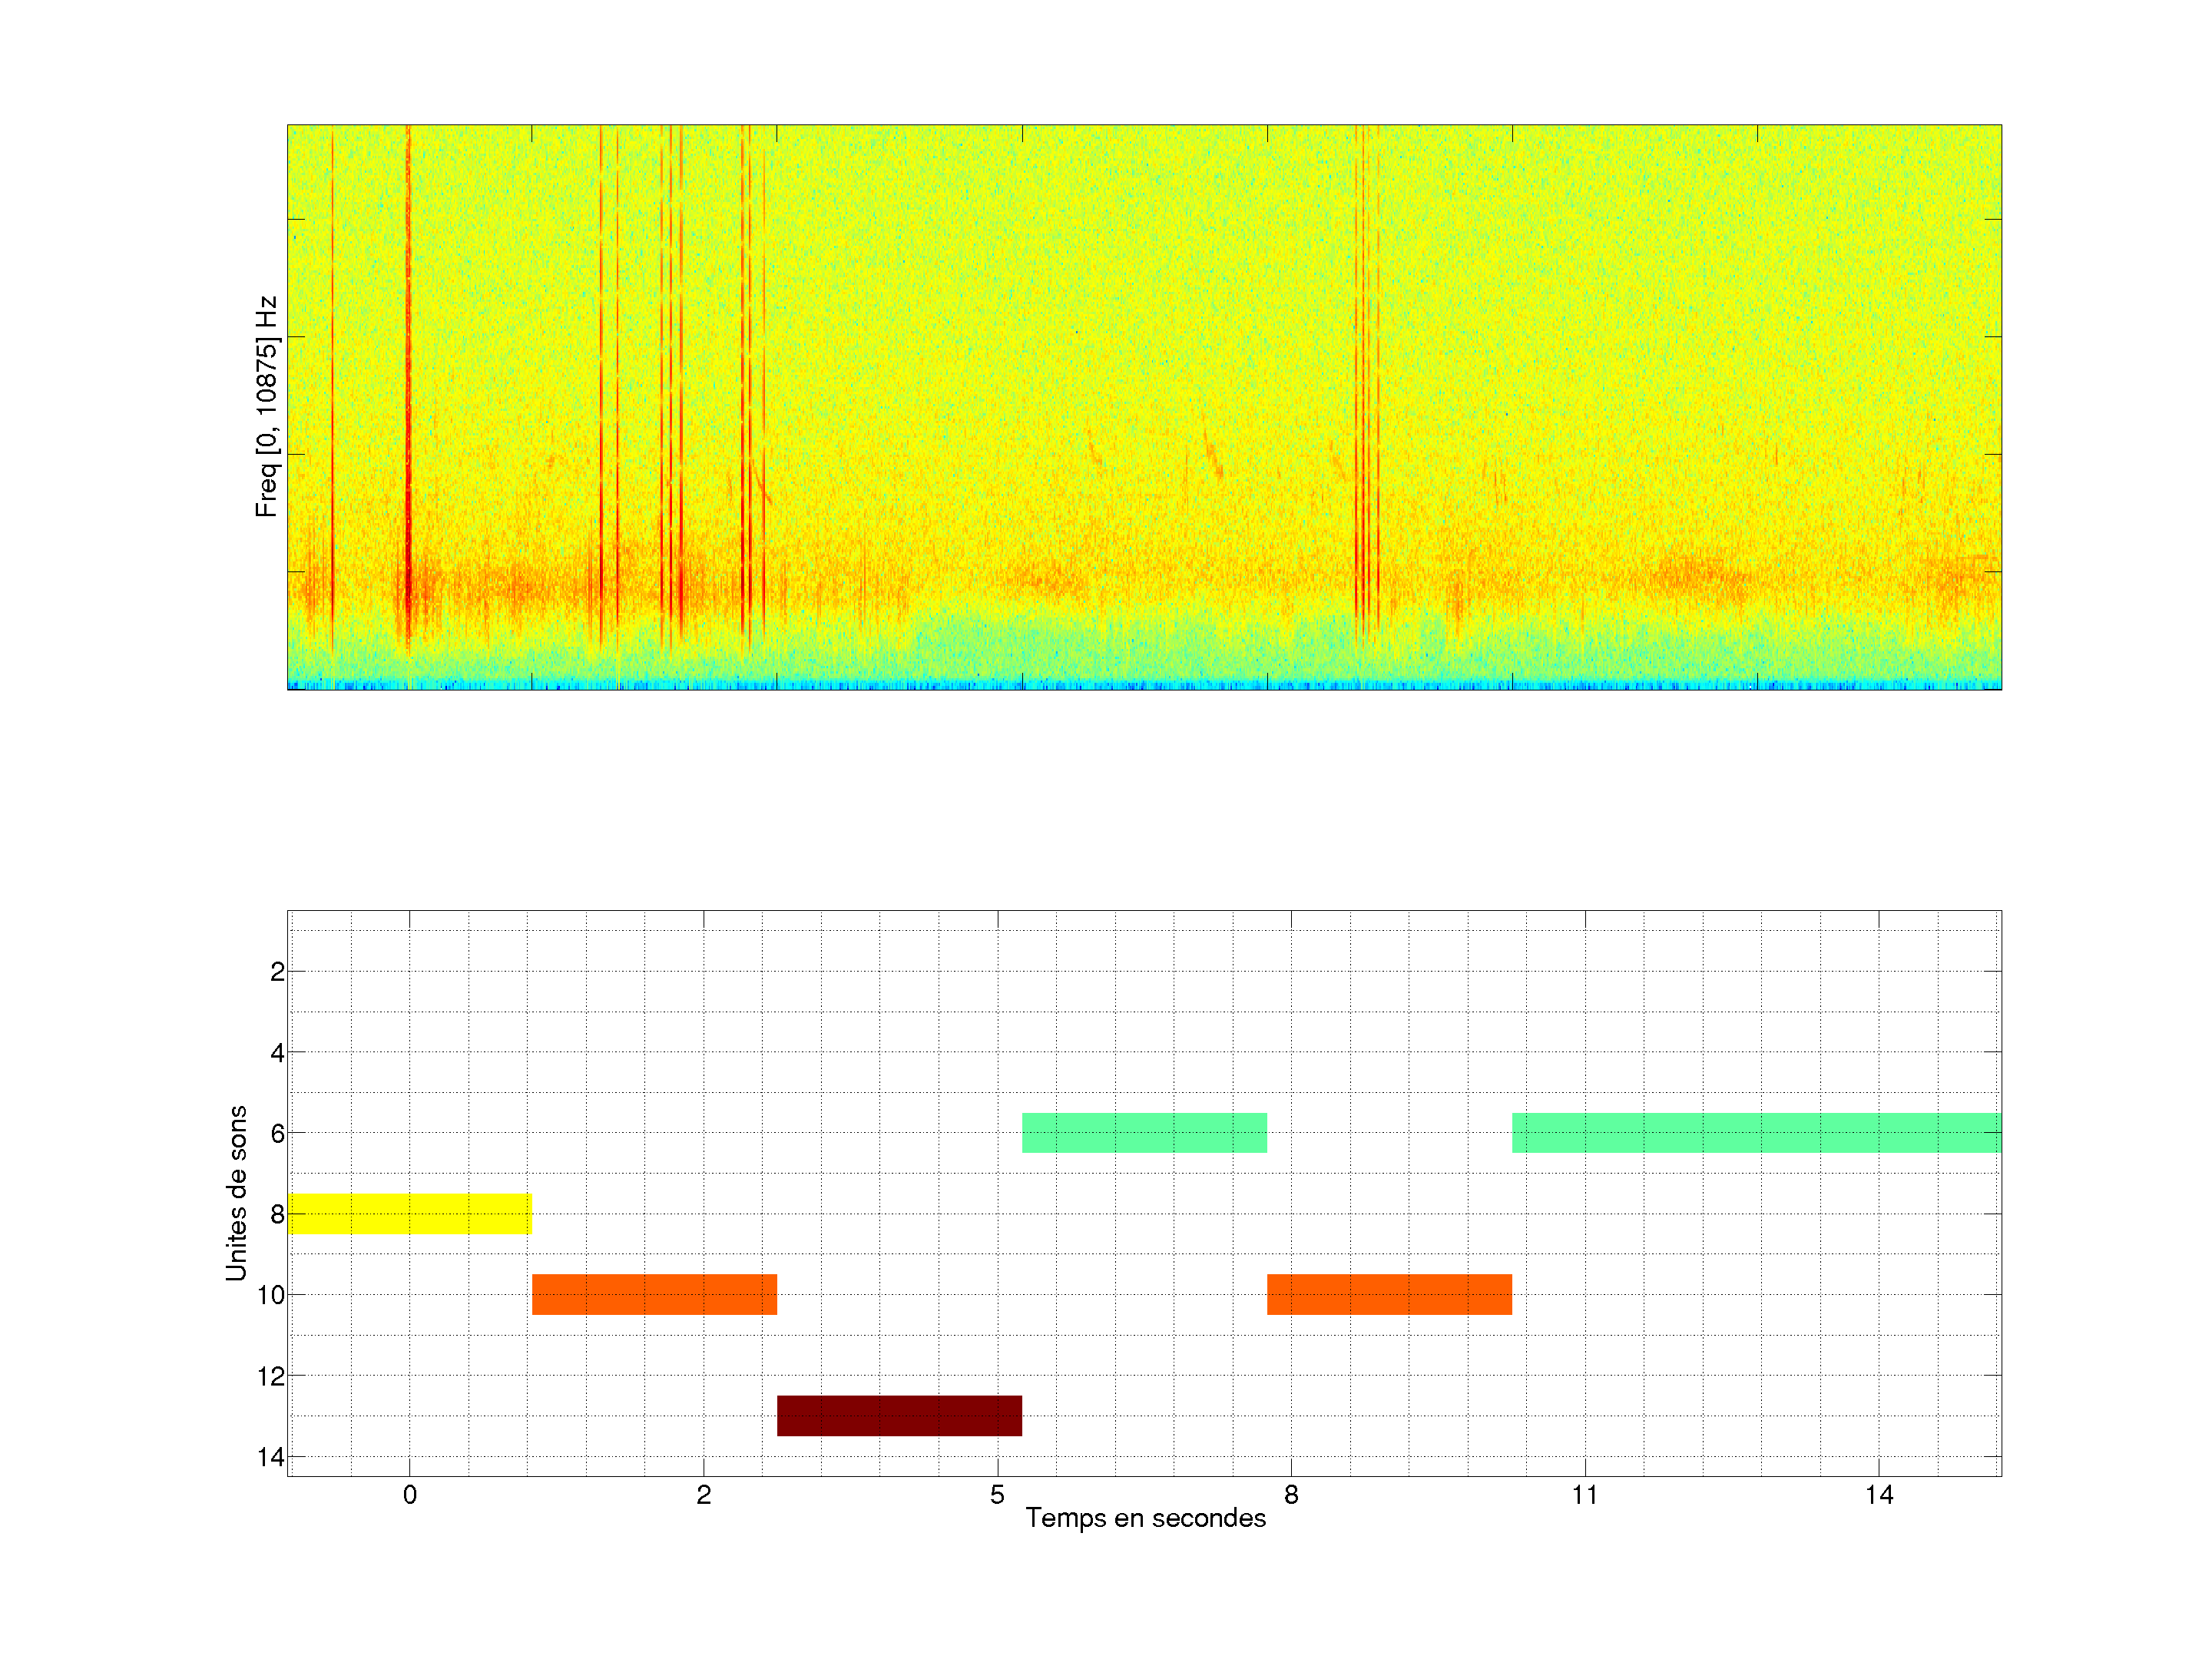The image size is (2212, 1659).
Task: Click x-axis tick label 0
Action: pos(409,1495)
